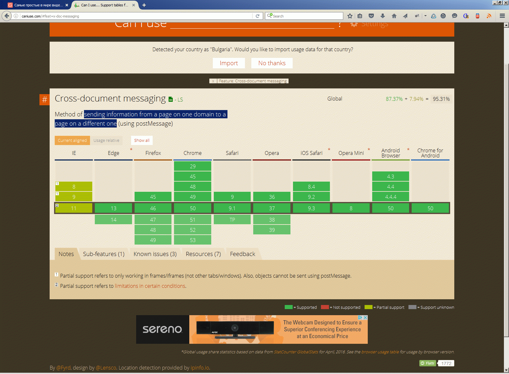Open the bookmarks list icon
Viewport: 509px width, 374px height.
tap(360, 16)
